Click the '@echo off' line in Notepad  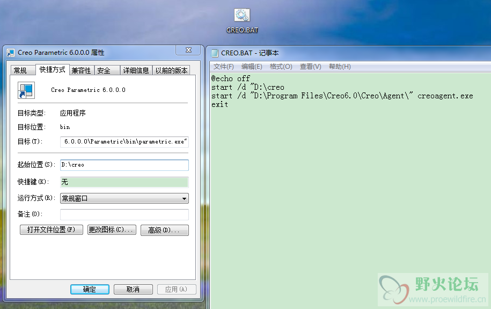click(230, 78)
